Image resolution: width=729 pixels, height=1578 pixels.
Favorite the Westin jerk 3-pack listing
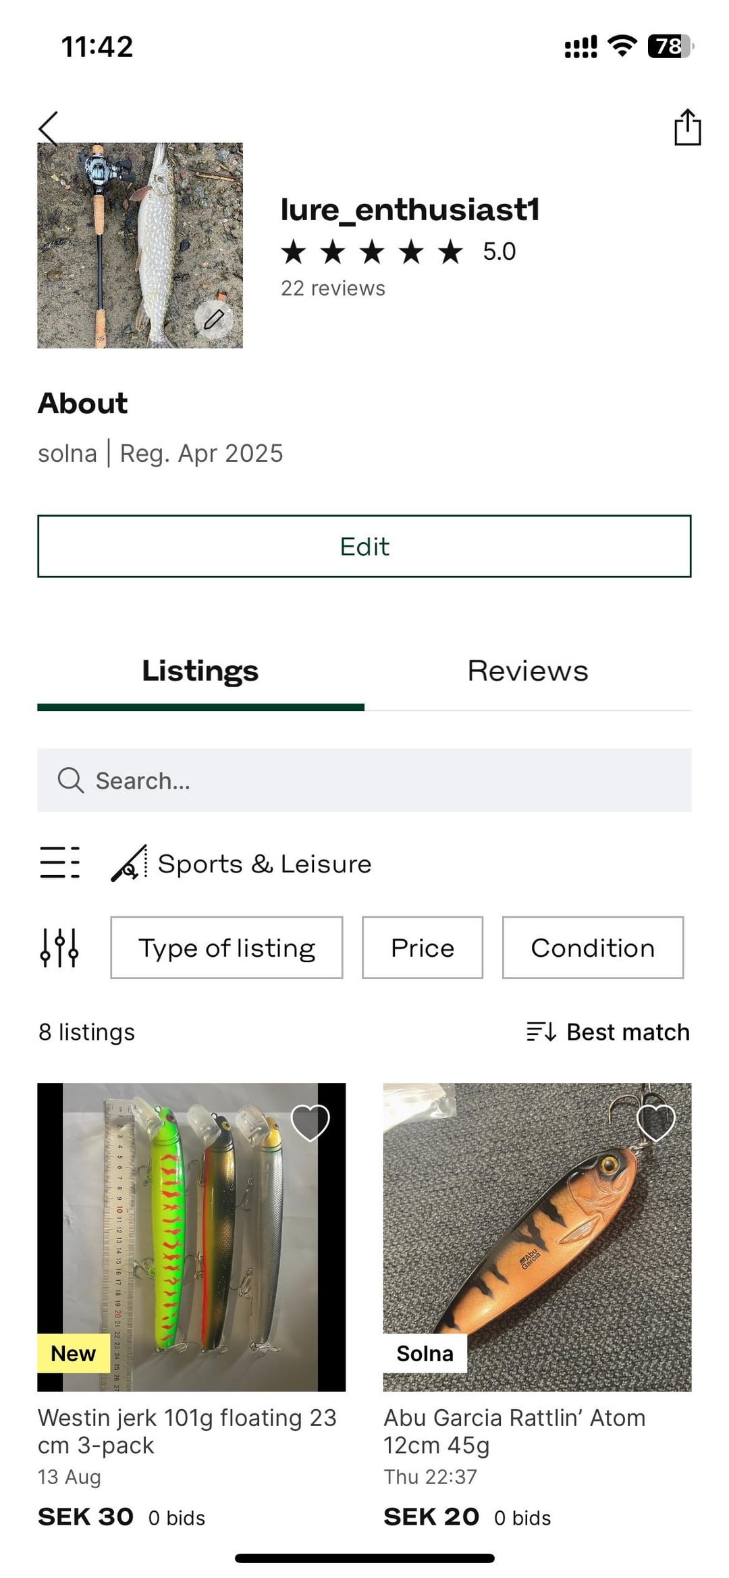pos(310,1123)
